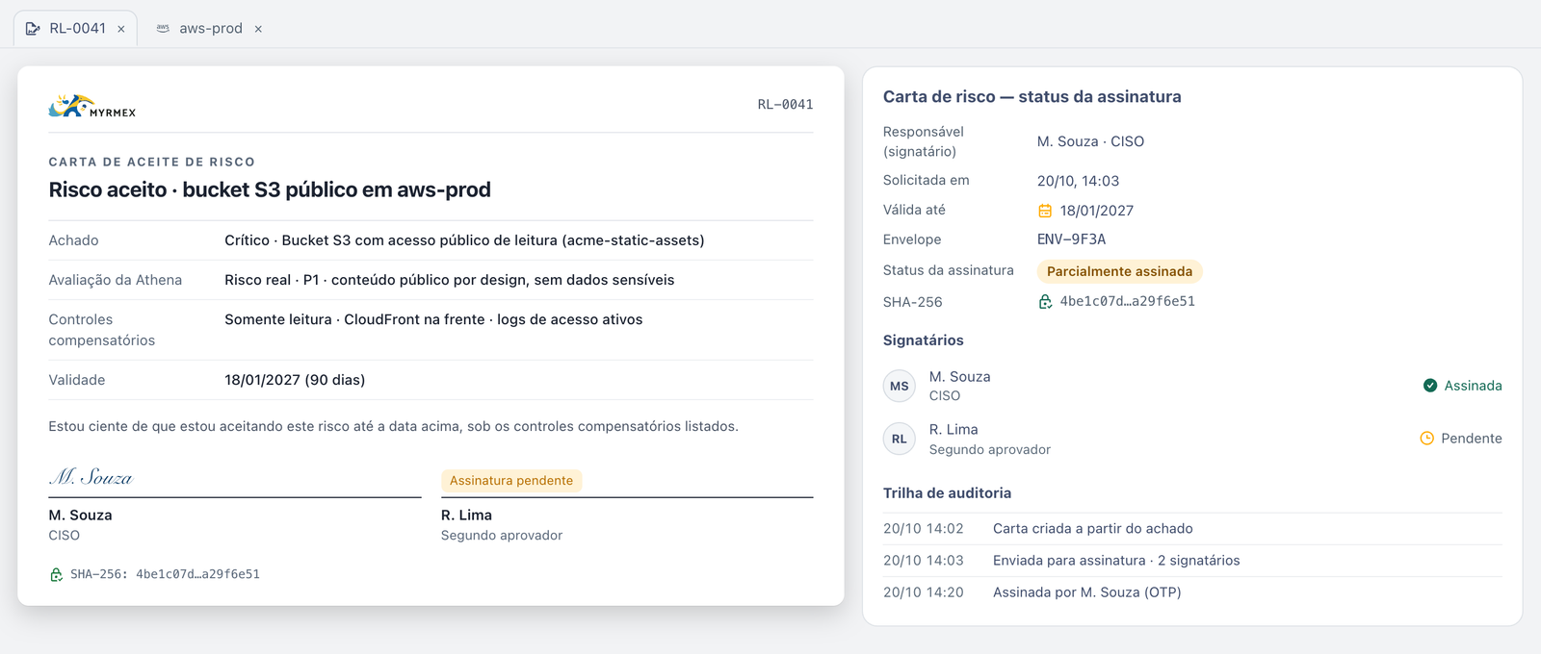Click the 'Válida até' date 18/01/2027
Image resolution: width=1541 pixels, height=654 pixels.
click(1097, 211)
